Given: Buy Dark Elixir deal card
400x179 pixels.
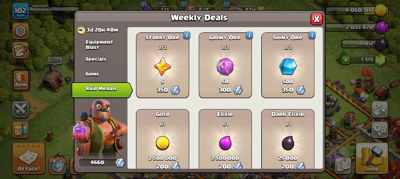Looking at the screenshot, I should (288, 139).
